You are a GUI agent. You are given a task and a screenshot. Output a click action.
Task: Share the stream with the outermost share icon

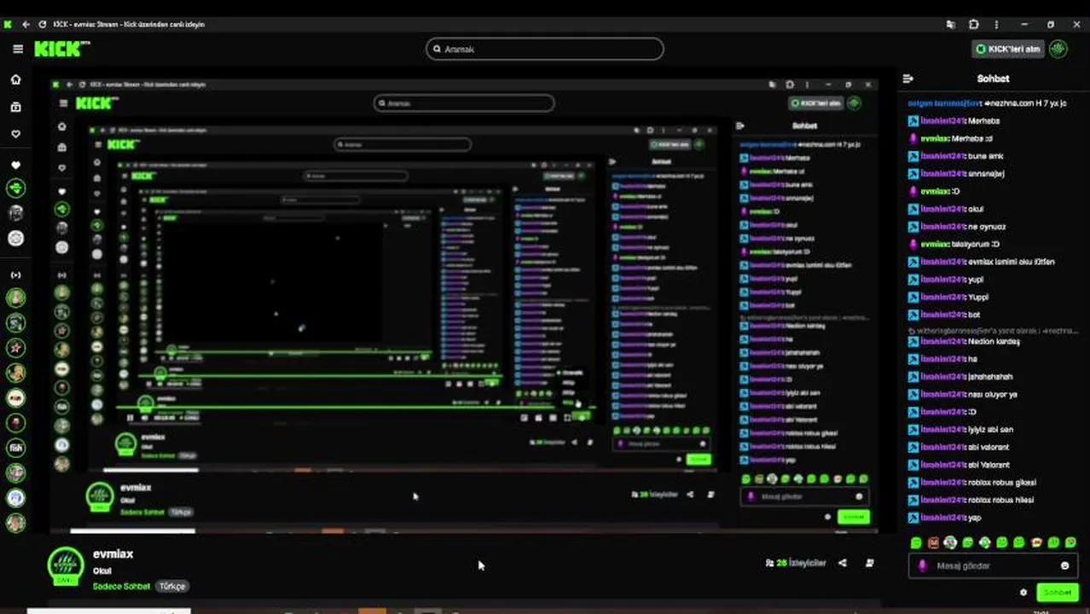(x=843, y=563)
